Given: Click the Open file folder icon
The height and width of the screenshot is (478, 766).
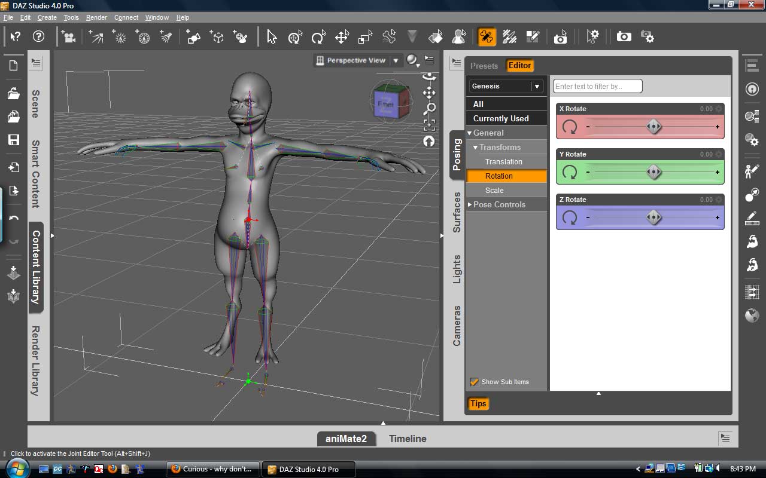Looking at the screenshot, I should 13,93.
